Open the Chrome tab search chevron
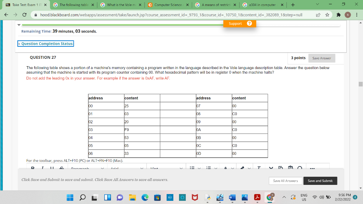363x204 pixels. 317,4
